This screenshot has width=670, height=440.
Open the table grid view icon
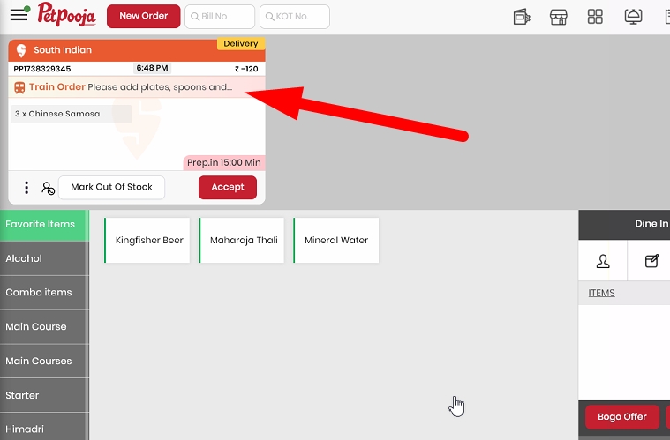pos(595,17)
